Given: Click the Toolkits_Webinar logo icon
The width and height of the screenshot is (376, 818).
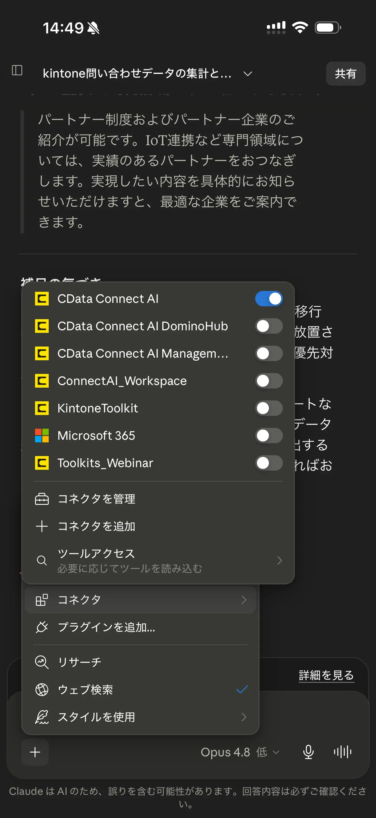Looking at the screenshot, I should [42, 463].
